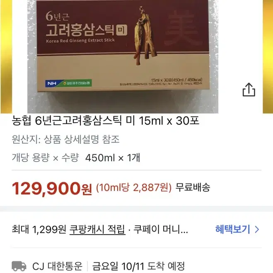Click the 원산지 상품 상세설명 참조 text
The image size is (273, 273).
65,140
